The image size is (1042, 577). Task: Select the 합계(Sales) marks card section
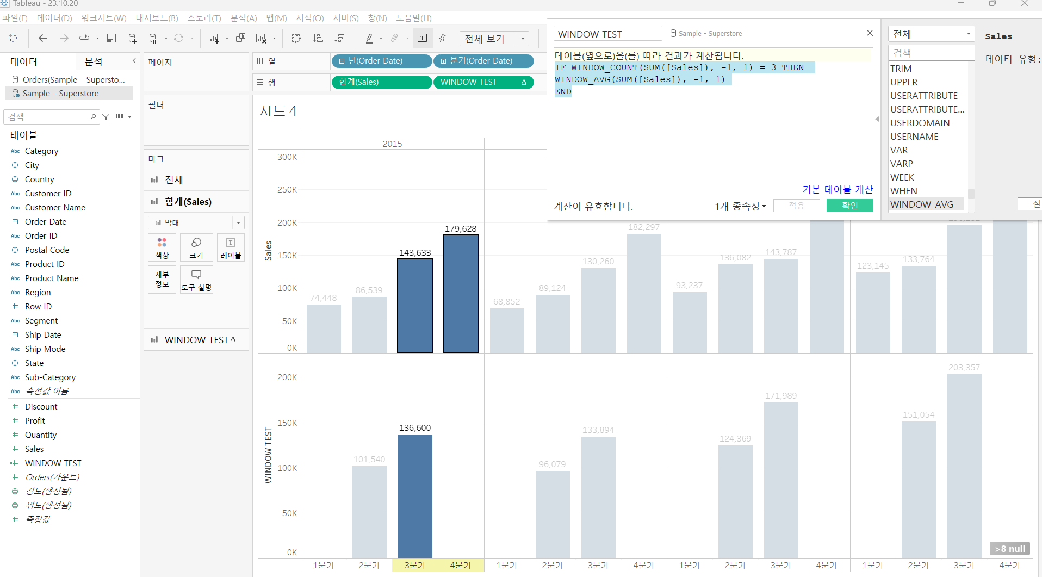196,202
